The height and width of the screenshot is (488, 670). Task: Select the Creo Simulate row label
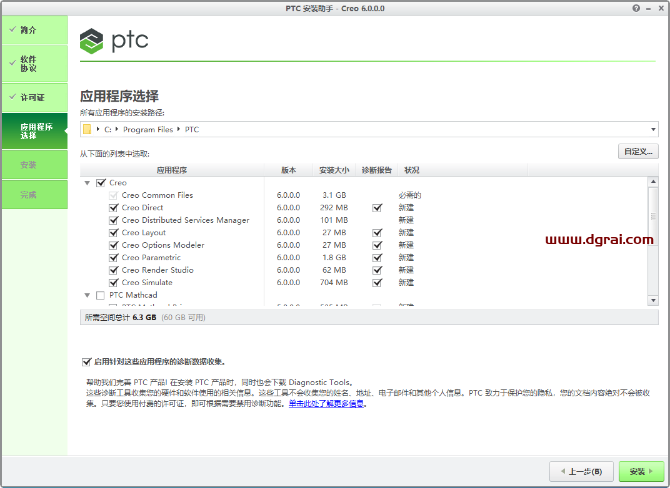coord(147,283)
